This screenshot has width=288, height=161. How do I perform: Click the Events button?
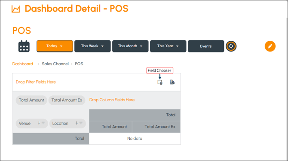206,46
